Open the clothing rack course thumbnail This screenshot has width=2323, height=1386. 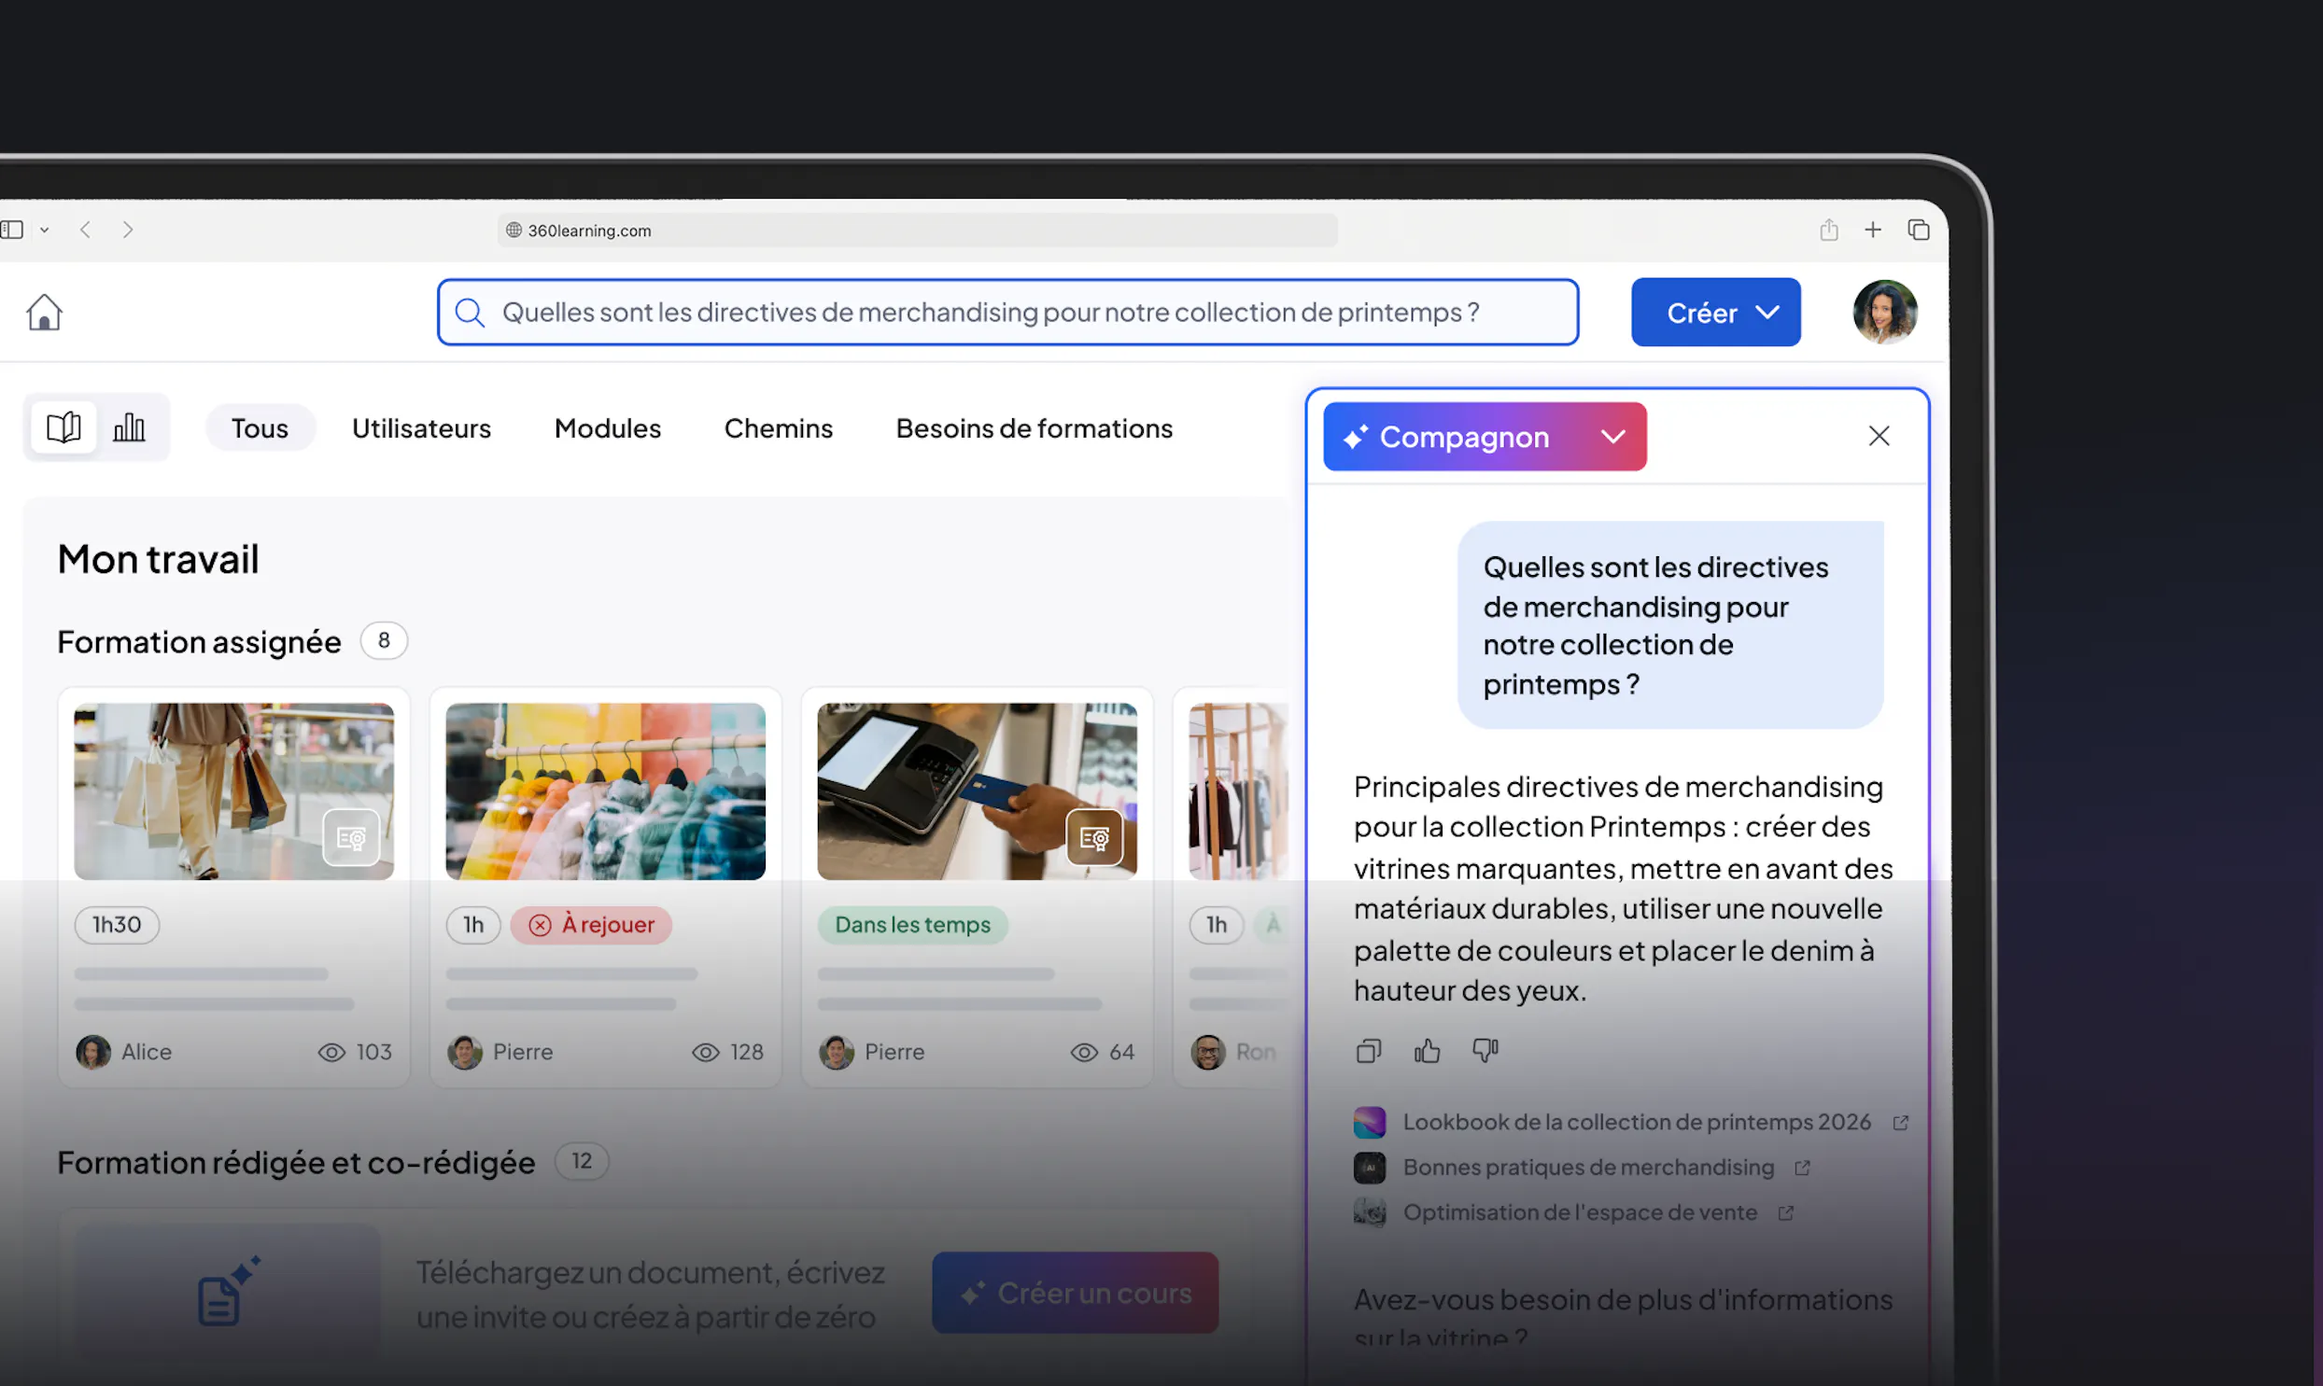[x=1239, y=791]
